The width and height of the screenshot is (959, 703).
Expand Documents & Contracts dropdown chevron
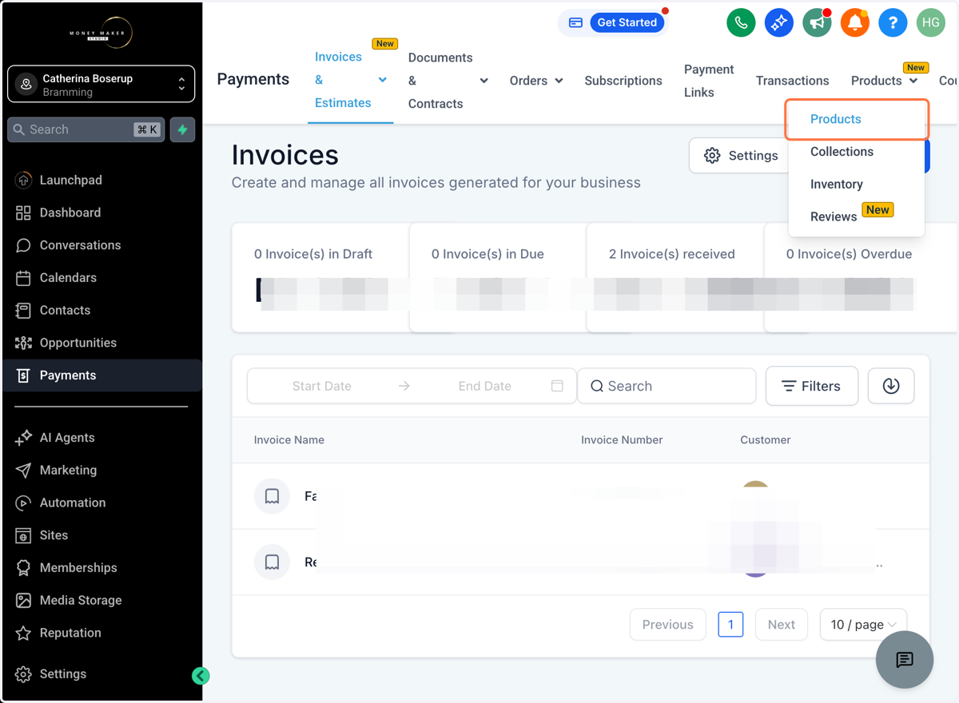point(483,81)
